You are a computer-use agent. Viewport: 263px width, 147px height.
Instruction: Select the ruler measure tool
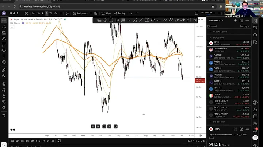click(x=4, y=70)
